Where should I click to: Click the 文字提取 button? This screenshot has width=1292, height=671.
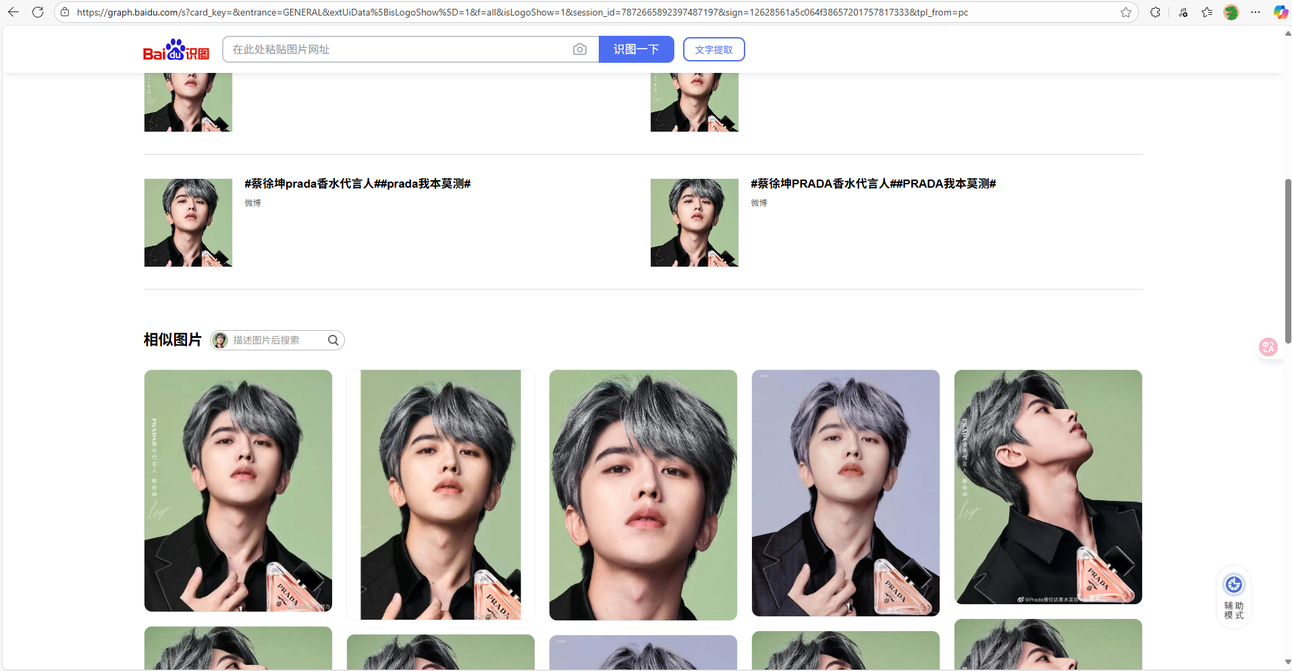714,49
